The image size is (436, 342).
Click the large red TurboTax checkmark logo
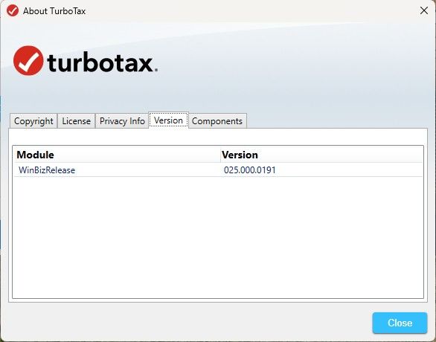point(28,60)
